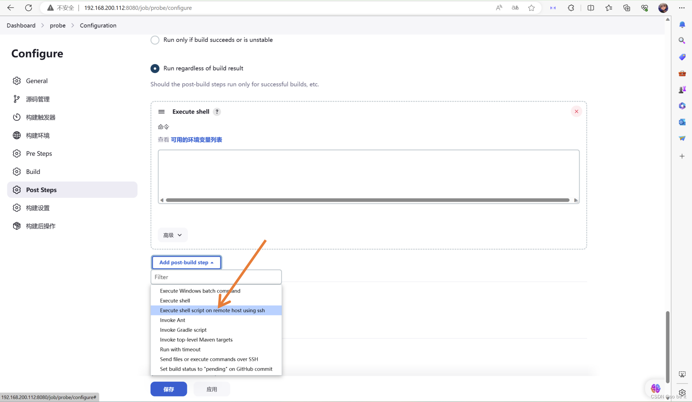The width and height of the screenshot is (692, 402).
Task: Open Build section in sidebar
Action: pos(72,172)
